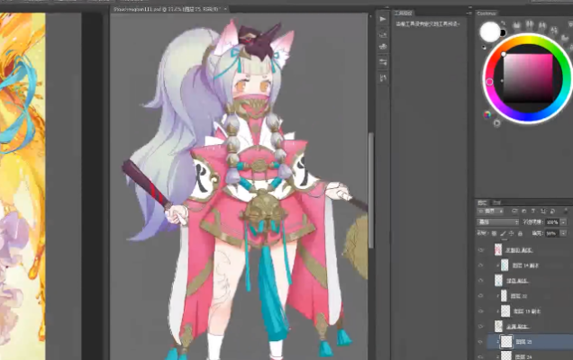Filter layers by type (T) icon

point(533,211)
